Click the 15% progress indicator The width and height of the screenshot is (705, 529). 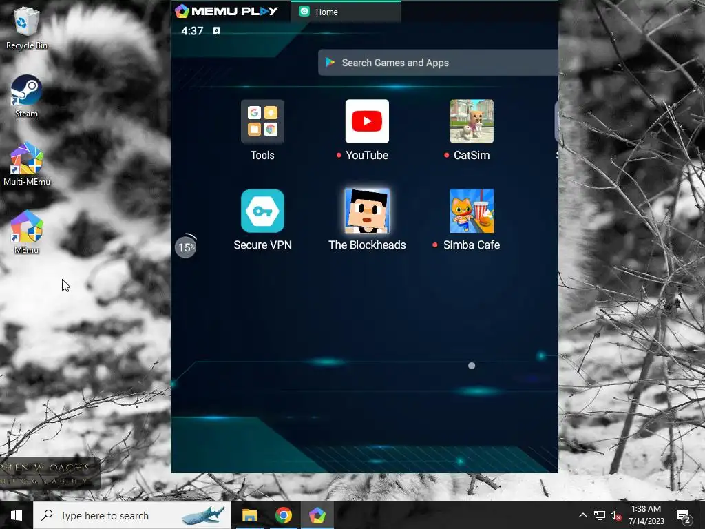[x=186, y=247]
